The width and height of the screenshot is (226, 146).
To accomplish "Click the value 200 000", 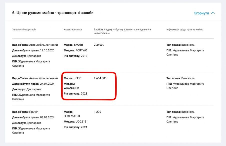I will click(99, 45).
